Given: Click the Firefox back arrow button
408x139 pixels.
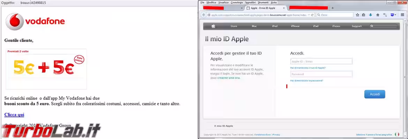Looking at the screenshot, I should pos(204,15).
